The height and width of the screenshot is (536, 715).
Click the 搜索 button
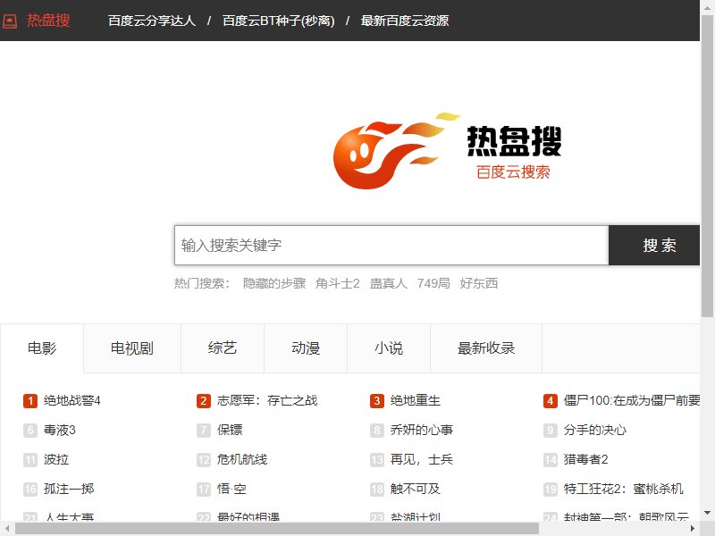pyautogui.click(x=654, y=245)
